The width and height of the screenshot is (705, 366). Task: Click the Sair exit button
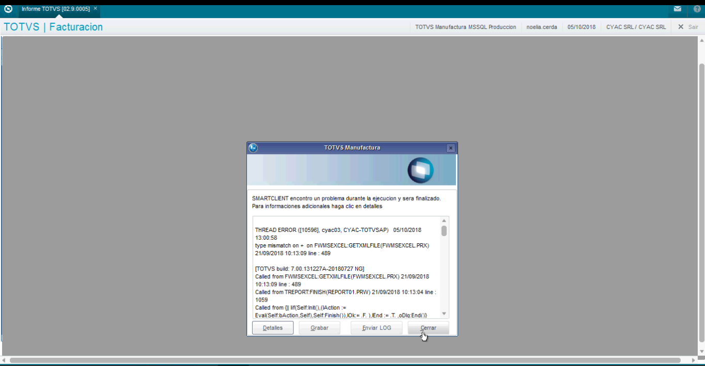click(x=688, y=27)
